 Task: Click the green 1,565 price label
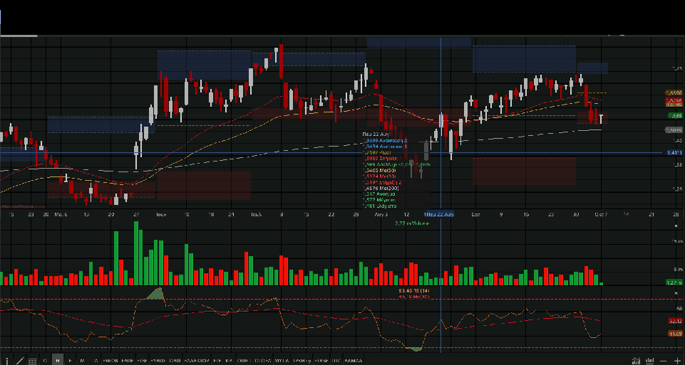(676, 115)
